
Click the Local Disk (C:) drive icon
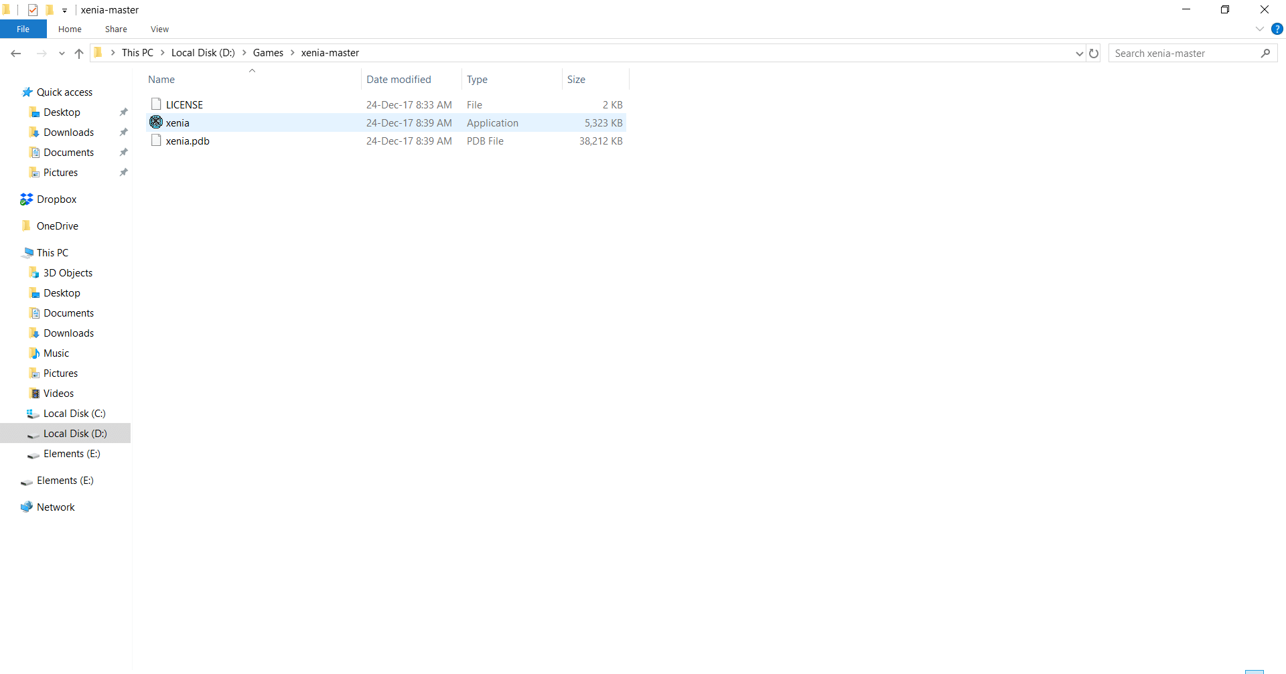click(33, 414)
